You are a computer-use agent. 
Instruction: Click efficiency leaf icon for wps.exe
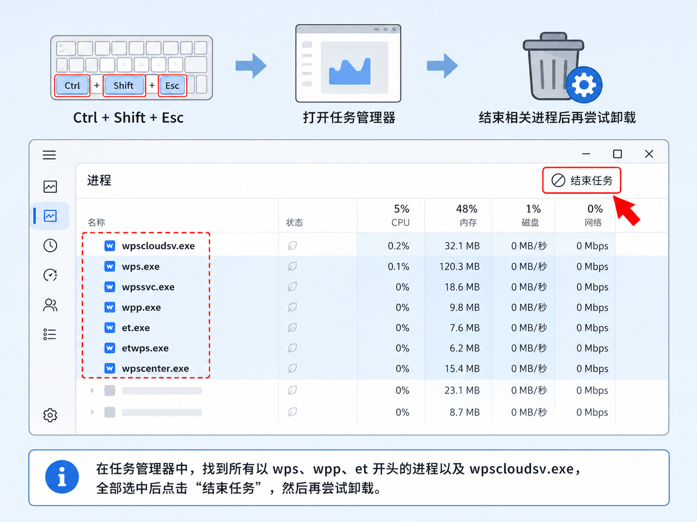[x=292, y=266]
